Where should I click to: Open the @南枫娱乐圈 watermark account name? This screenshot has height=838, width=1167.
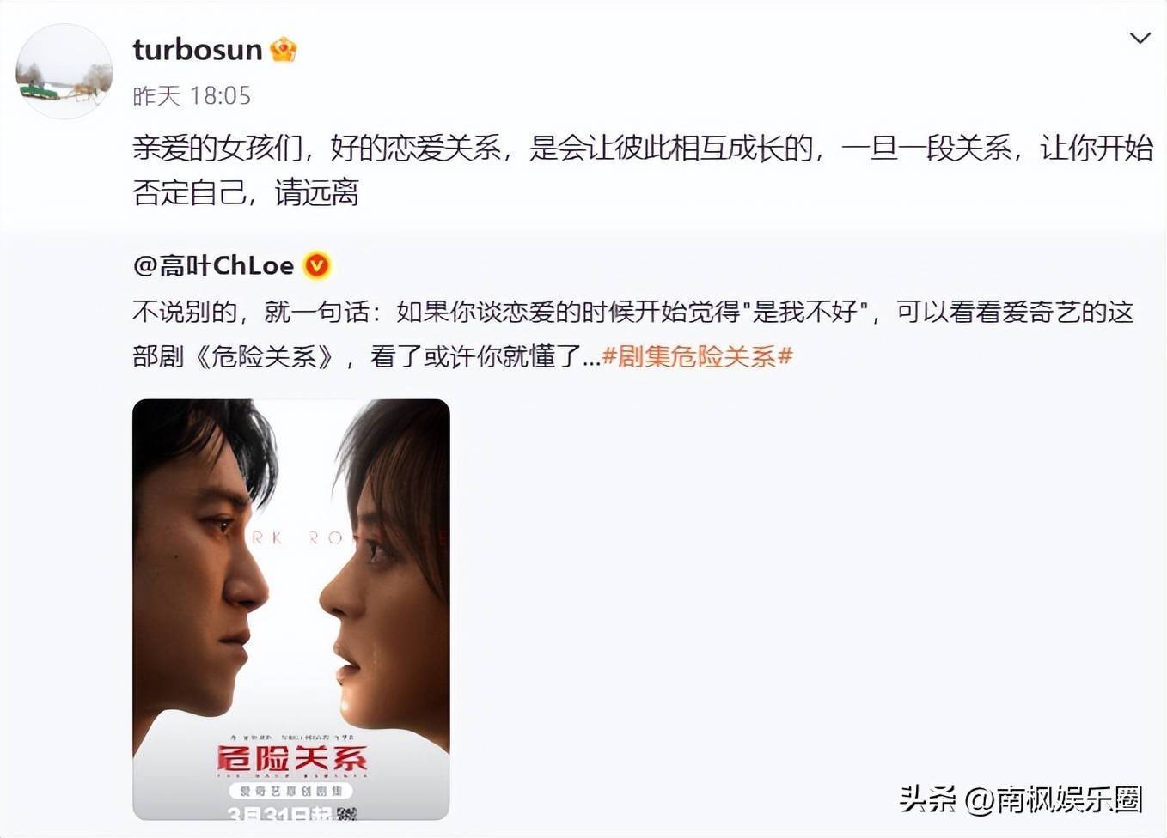click(1054, 799)
